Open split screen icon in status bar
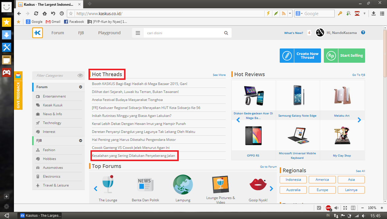The image size is (387, 219). [x=353, y=208]
